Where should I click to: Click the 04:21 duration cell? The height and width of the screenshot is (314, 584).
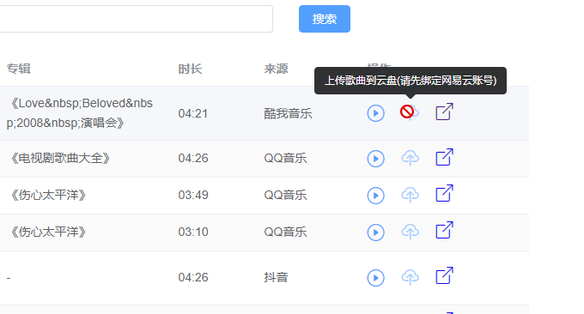click(193, 113)
